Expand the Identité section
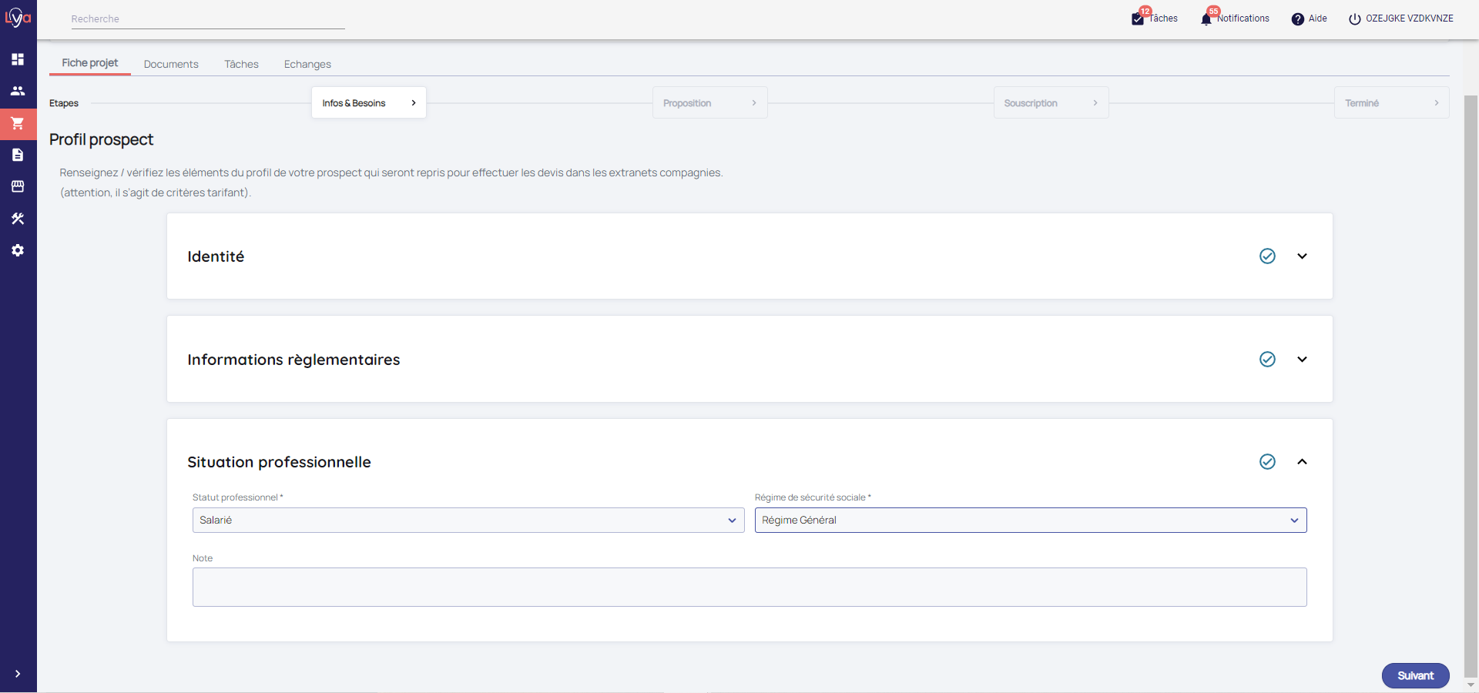Screen dimensions: 1479x693 [1302, 256]
